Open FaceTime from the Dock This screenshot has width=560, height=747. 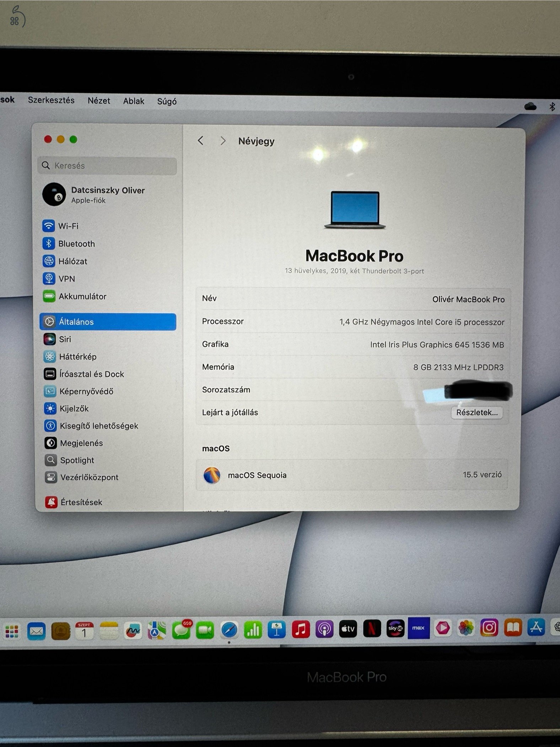click(x=205, y=630)
